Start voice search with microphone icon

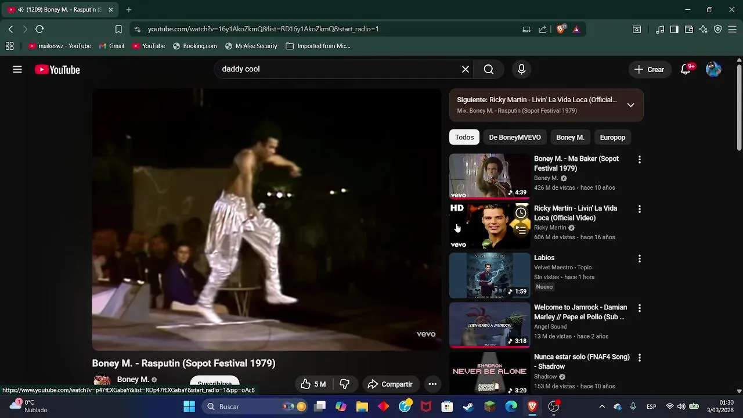coord(521,70)
